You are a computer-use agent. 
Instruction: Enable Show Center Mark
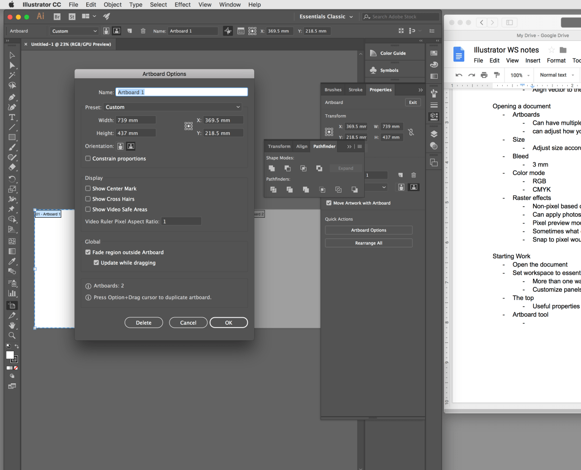[x=88, y=188]
